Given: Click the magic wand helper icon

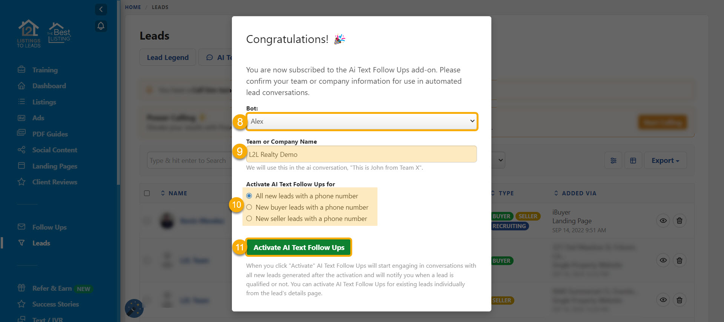Looking at the screenshot, I should 134,308.
